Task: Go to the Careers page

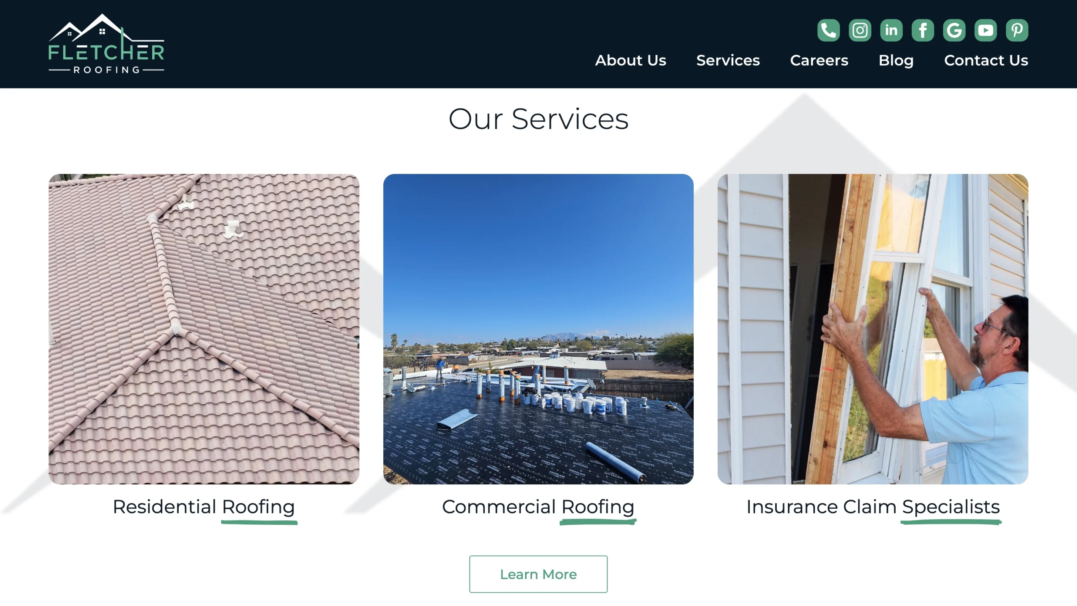Action: [x=819, y=60]
